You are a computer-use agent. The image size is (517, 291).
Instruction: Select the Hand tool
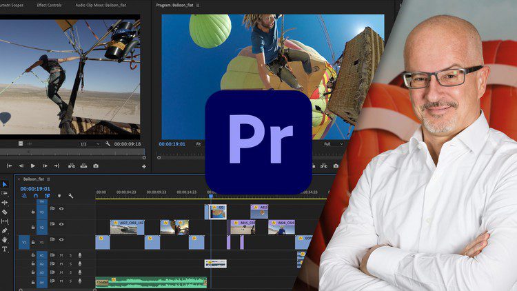click(x=5, y=239)
